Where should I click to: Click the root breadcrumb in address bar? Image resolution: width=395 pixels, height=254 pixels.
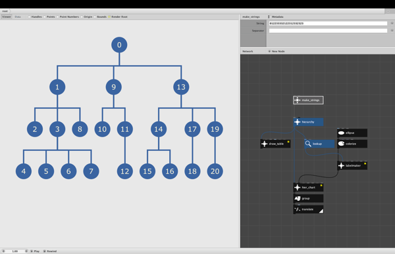coord(5,11)
